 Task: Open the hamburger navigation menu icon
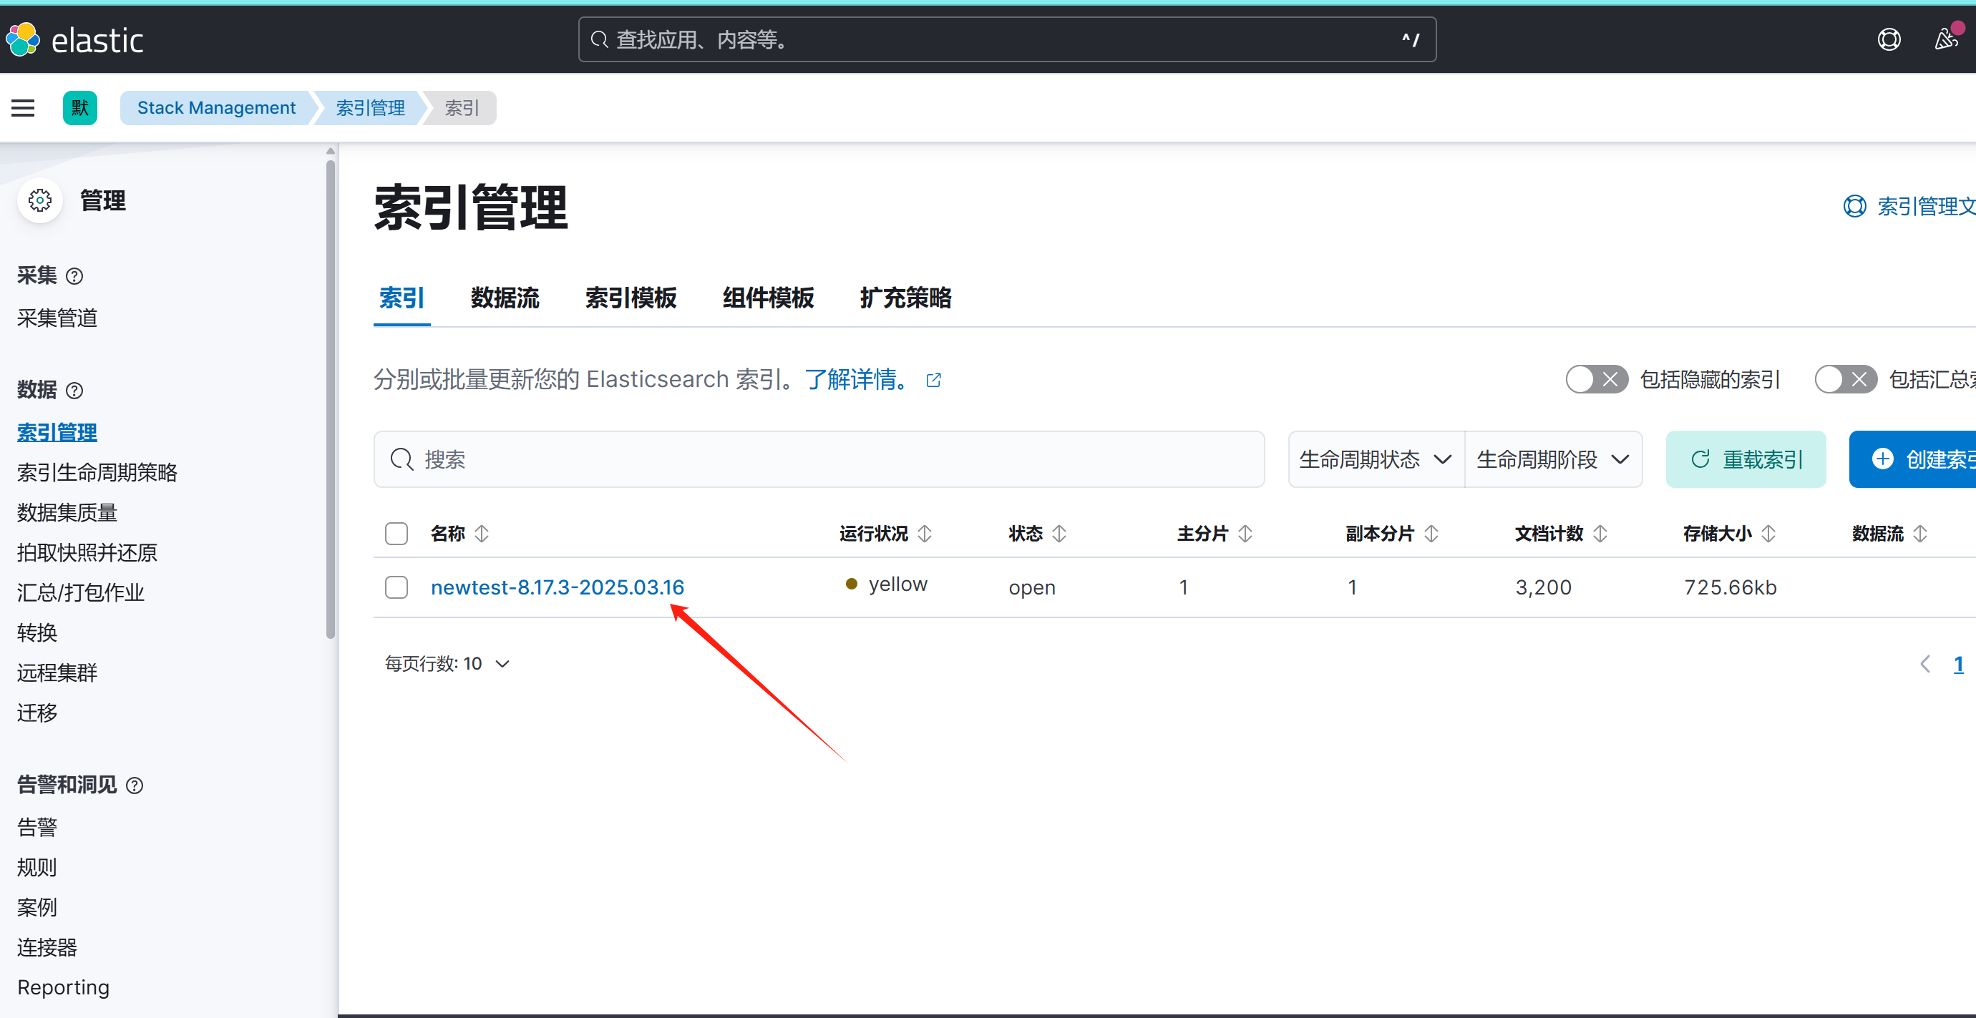click(x=23, y=108)
